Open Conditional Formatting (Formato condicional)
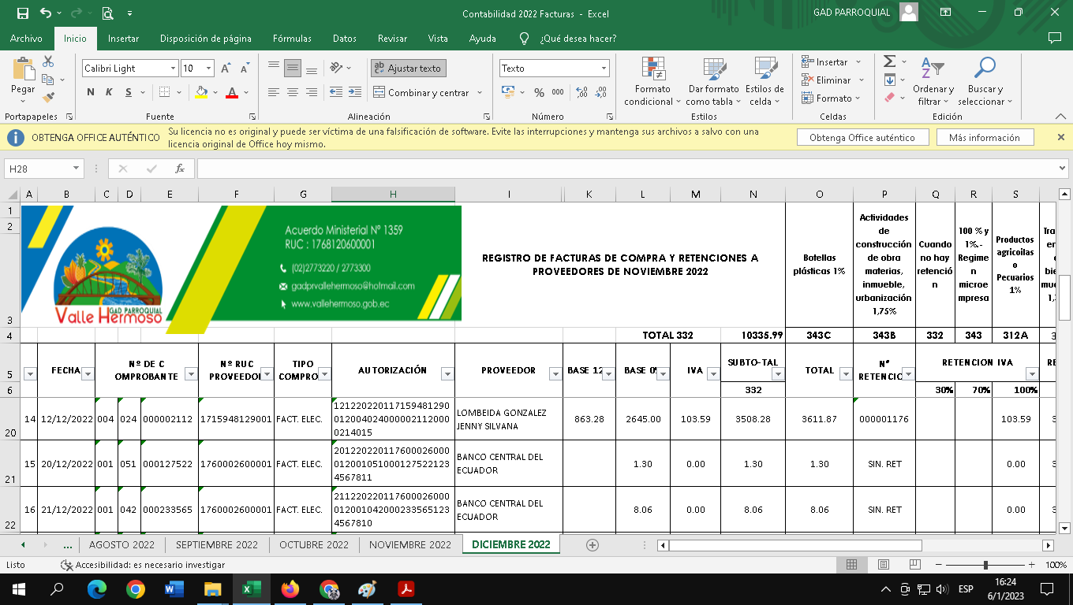Image resolution: width=1073 pixels, height=605 pixels. (x=652, y=81)
